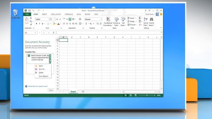Collapse the ribbon with the arrow
Screen dimensions: 212x119
pyautogui.click(x=161, y=28)
